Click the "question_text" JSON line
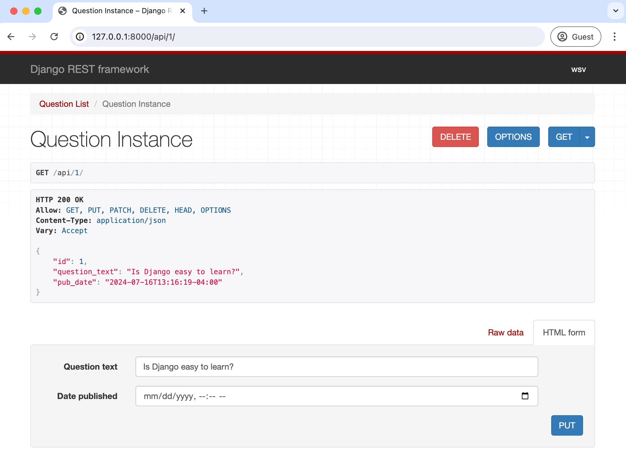The height and width of the screenshot is (468, 626). tap(148, 272)
